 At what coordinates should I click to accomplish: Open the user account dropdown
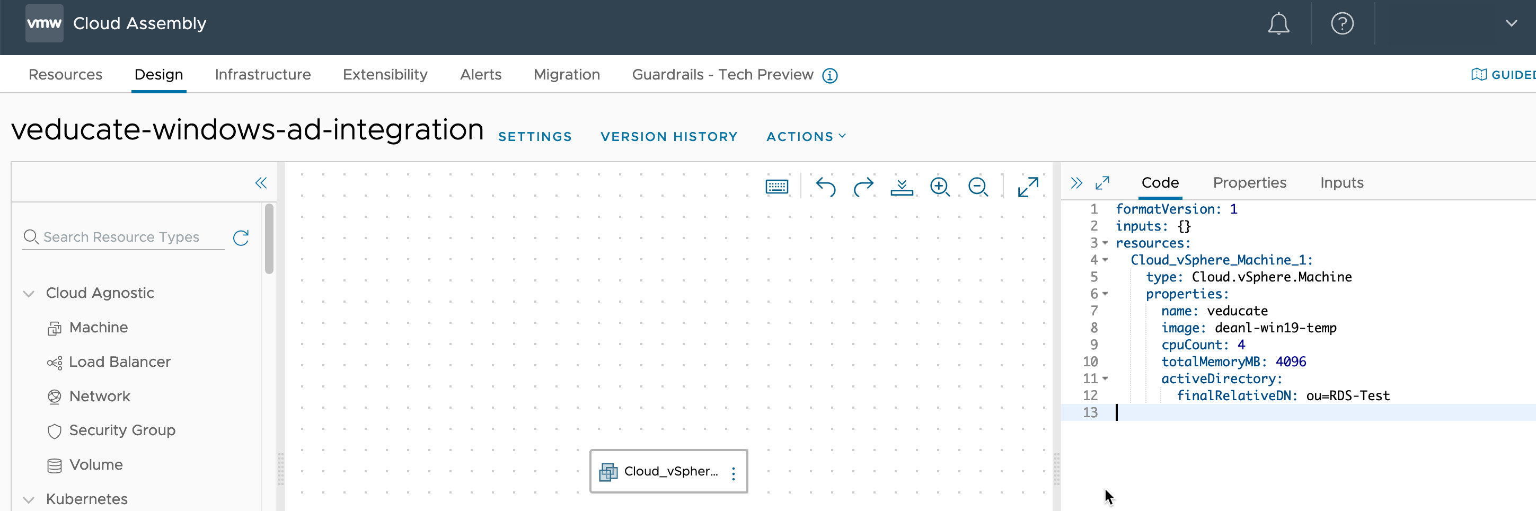(1511, 24)
